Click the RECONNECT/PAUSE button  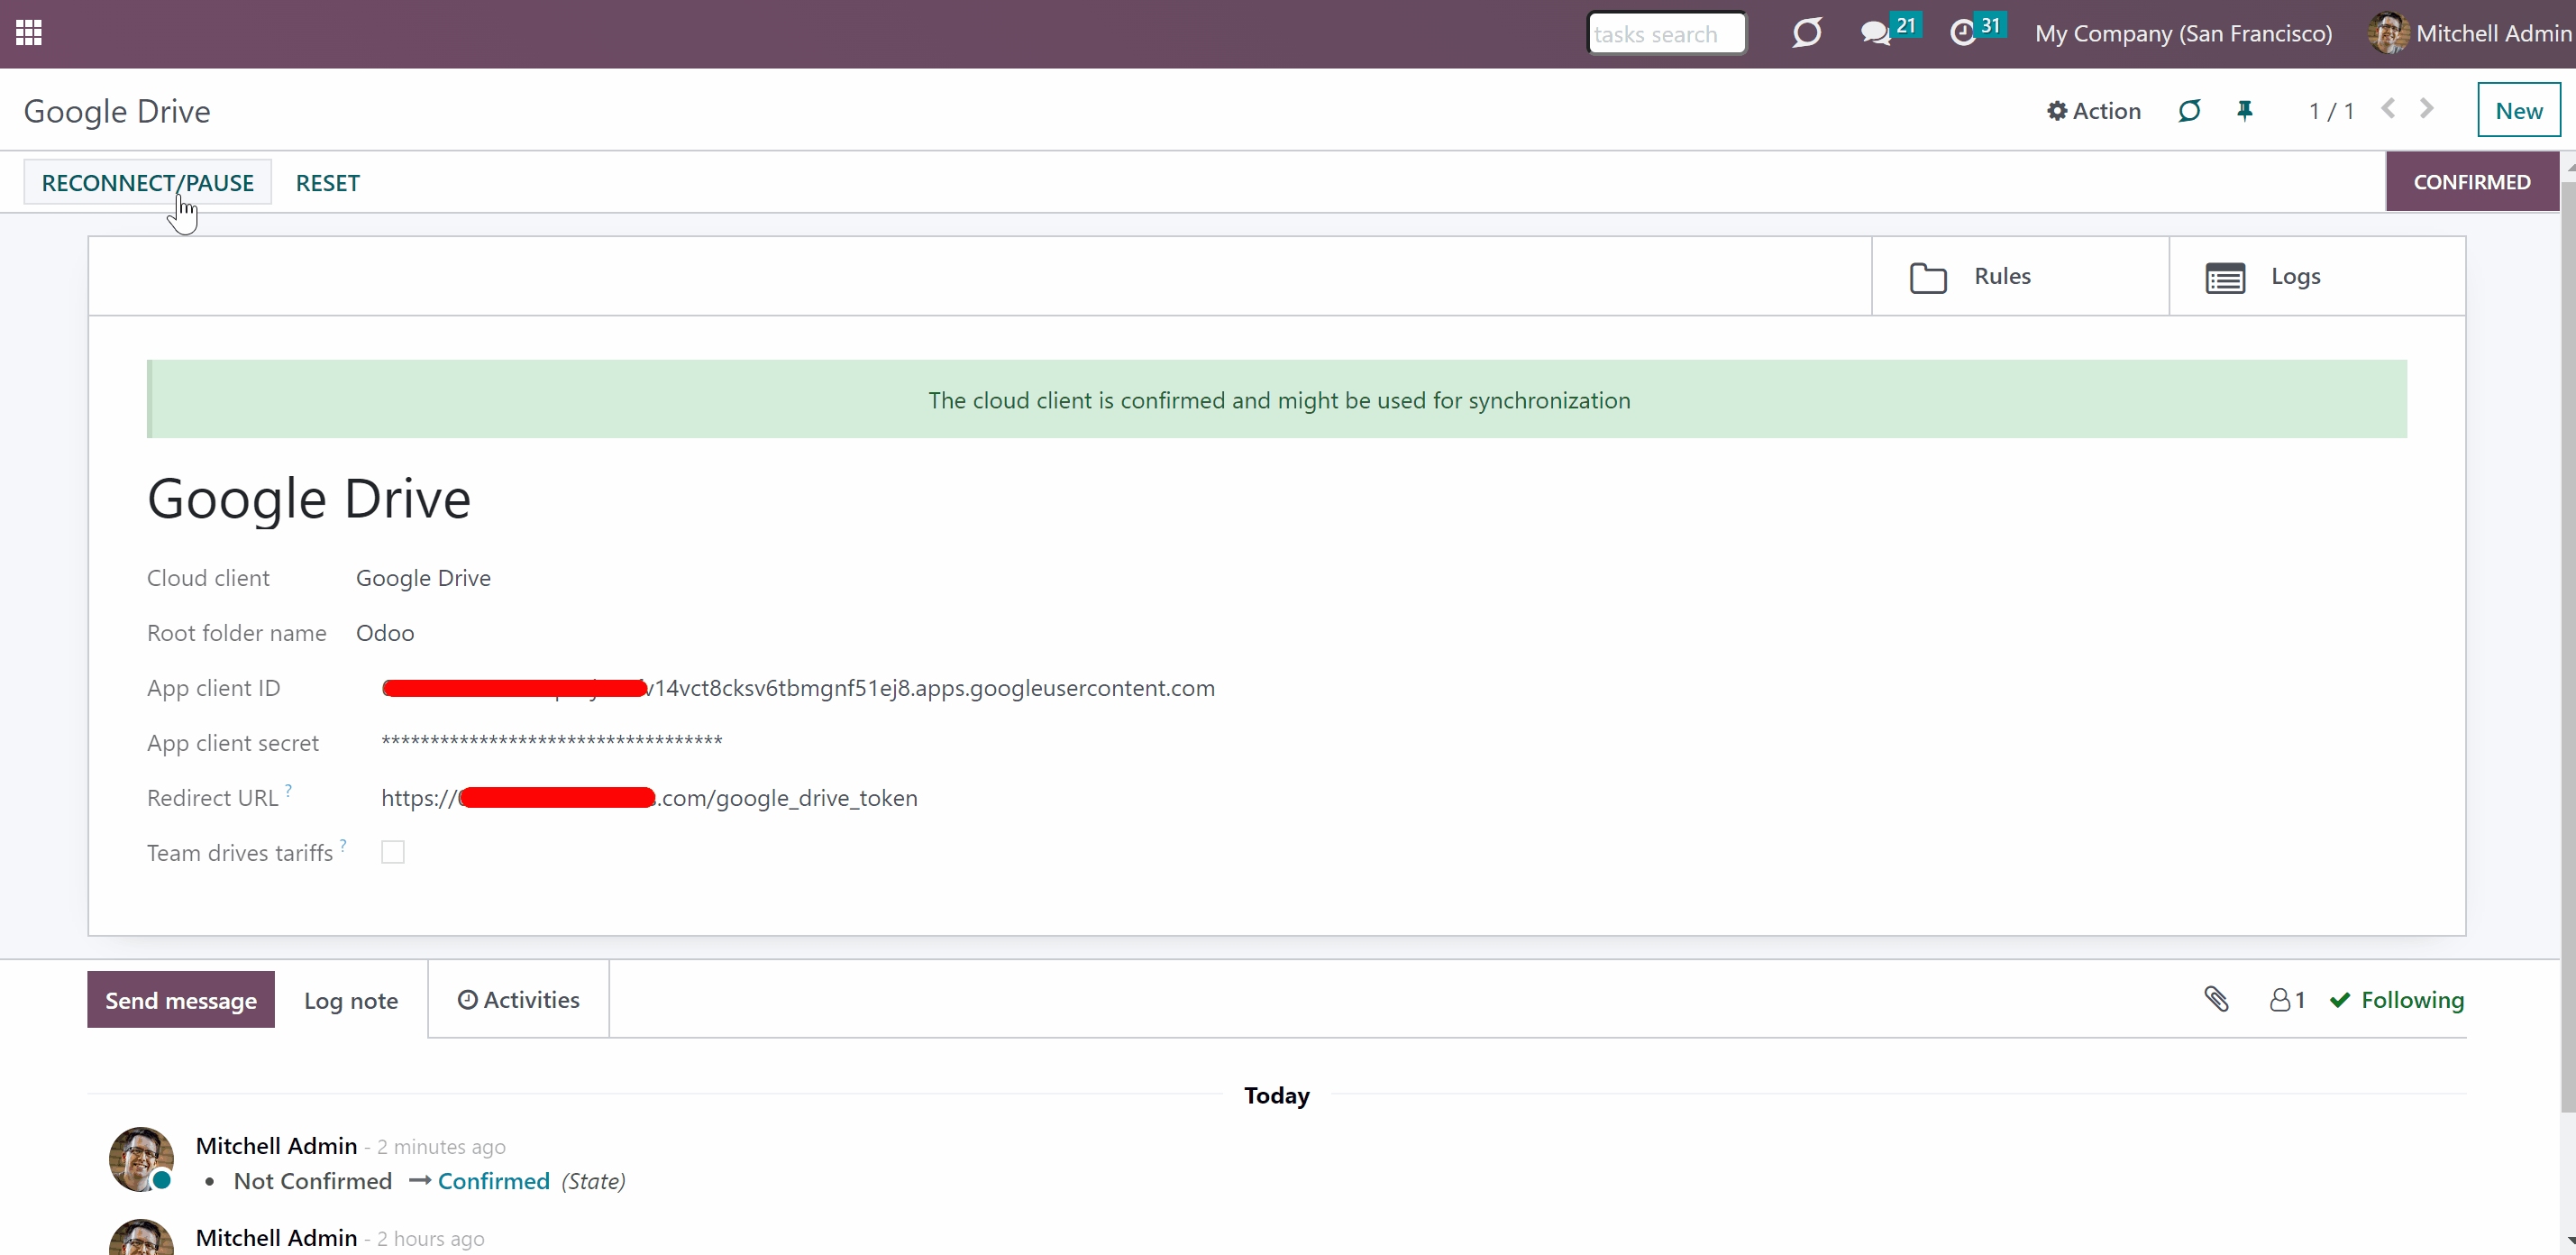click(148, 182)
